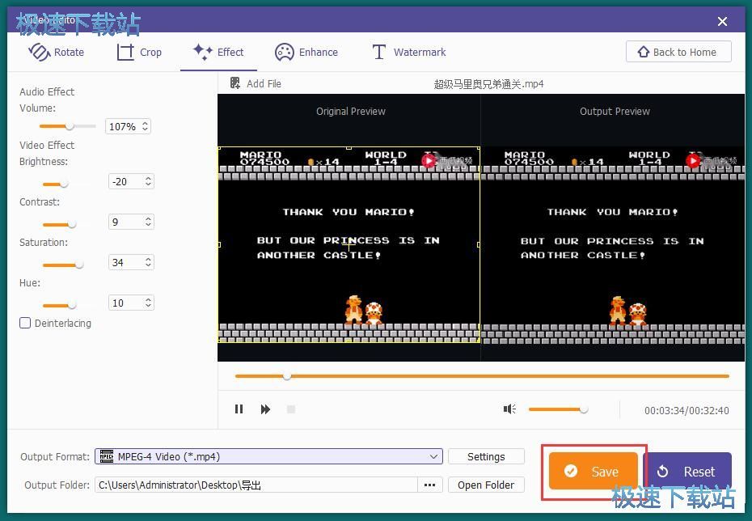The image size is (752, 521).
Task: Click the Brightness value stepper arrows
Action: pyautogui.click(x=148, y=181)
